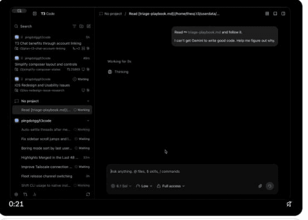This screenshot has height=220, width=308.
Task: Click the comment icon on Simplify composer card
Action: click(83, 69)
